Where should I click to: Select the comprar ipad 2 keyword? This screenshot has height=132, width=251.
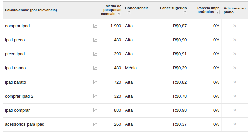pyautogui.click(x=19, y=96)
